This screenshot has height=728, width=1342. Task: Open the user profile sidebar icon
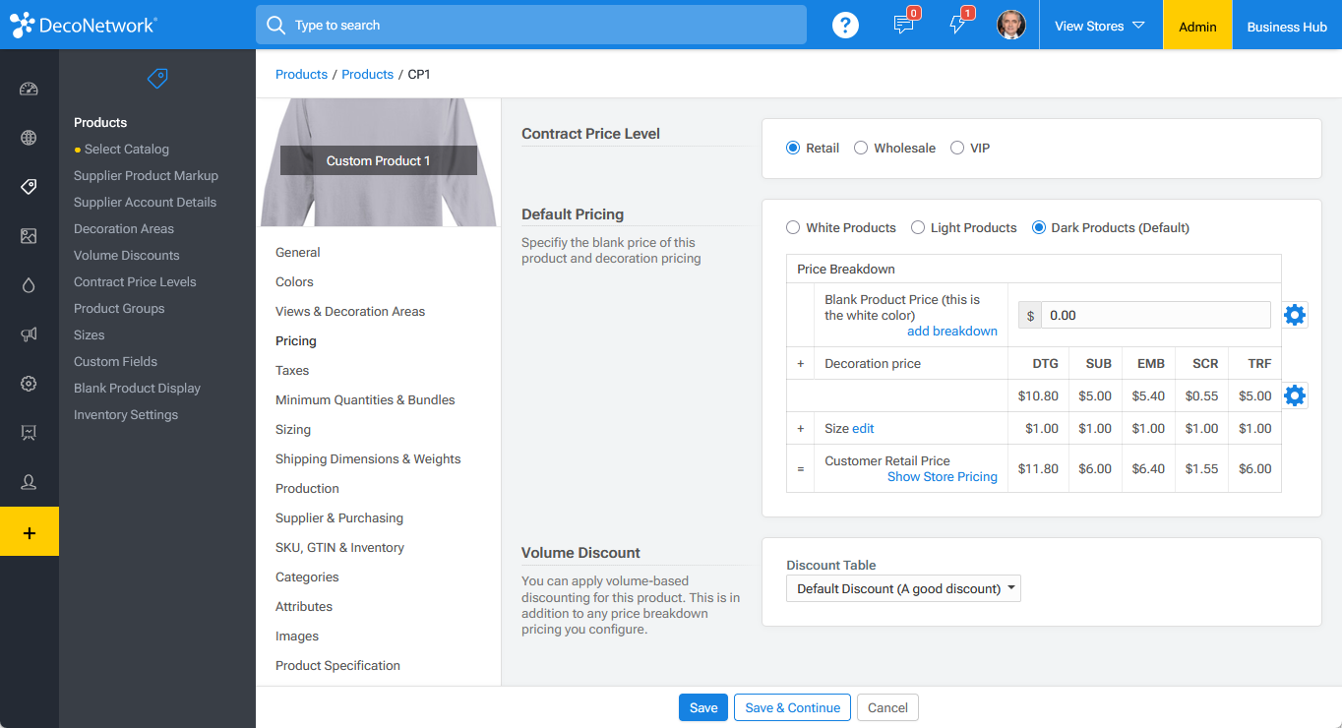(29, 482)
